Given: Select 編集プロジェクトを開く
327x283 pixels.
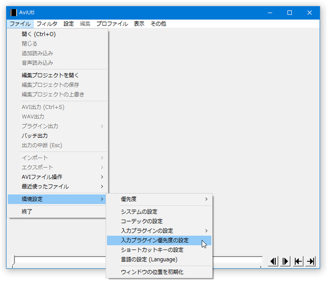Looking at the screenshot, I should pyautogui.click(x=58, y=75).
